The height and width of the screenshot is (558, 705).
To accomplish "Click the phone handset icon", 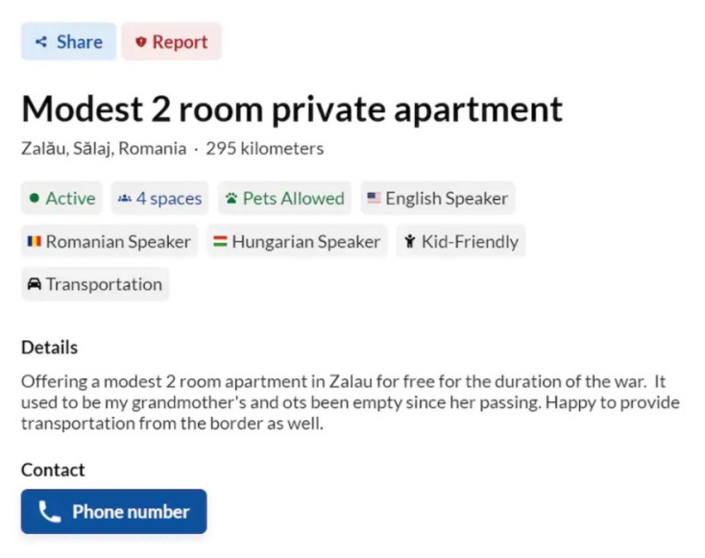I will (x=50, y=512).
